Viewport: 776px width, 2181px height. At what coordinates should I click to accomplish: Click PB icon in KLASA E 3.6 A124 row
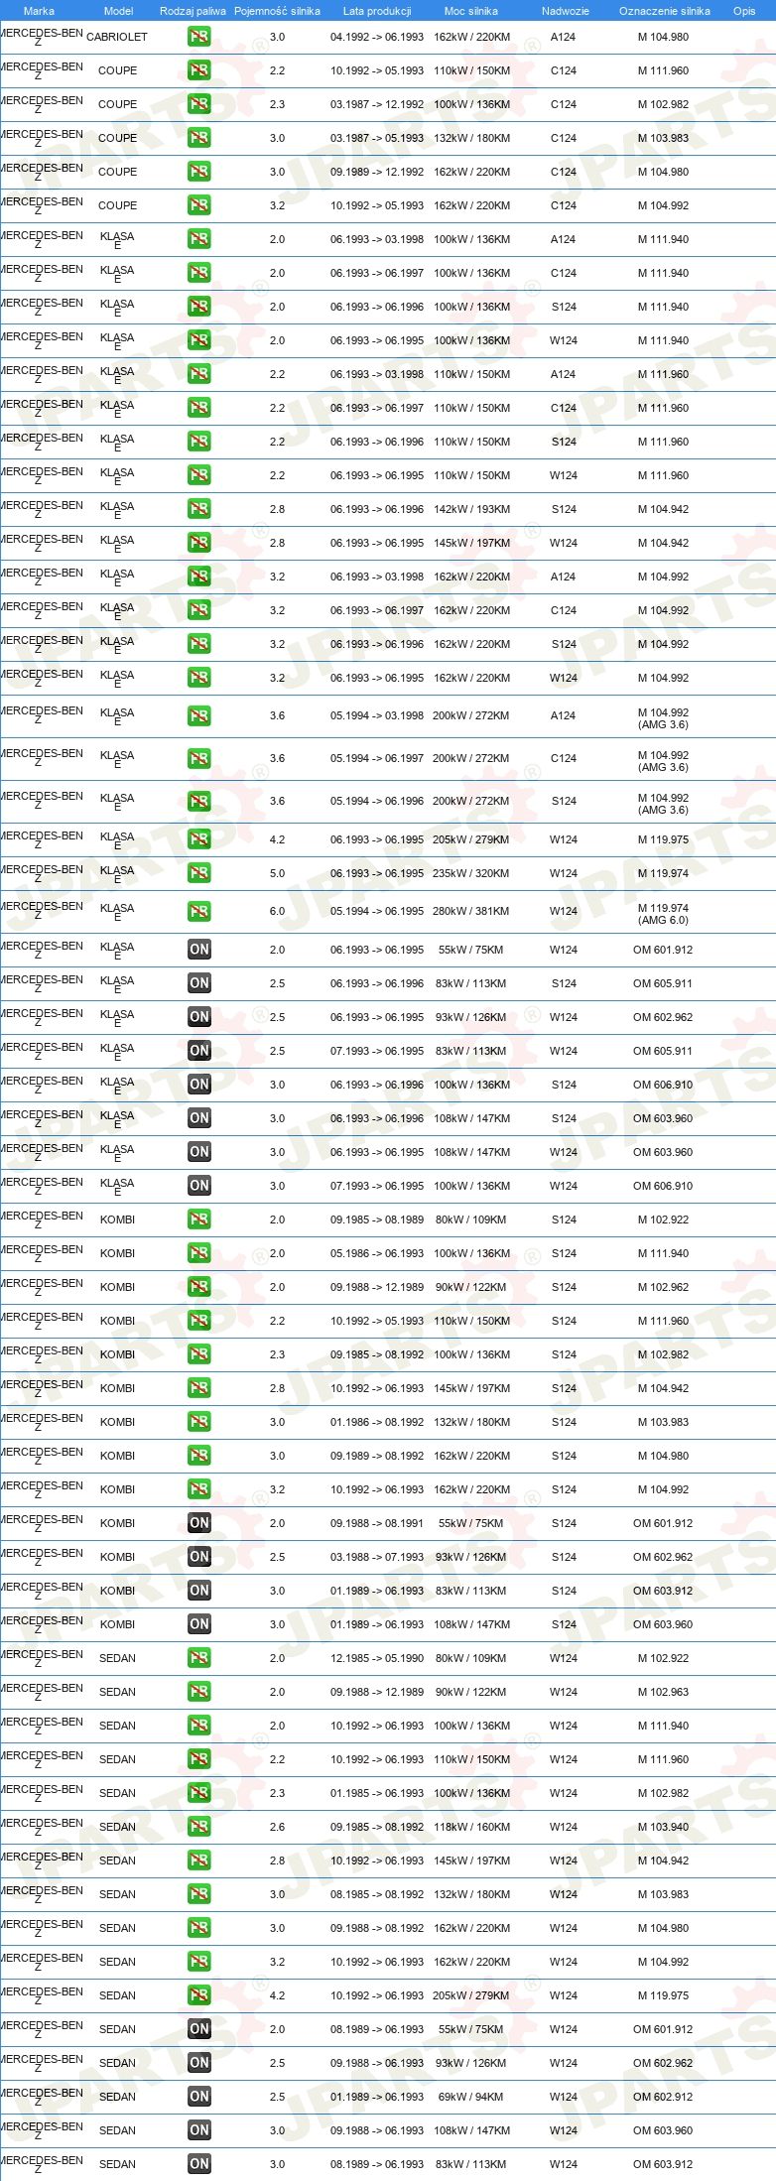(x=198, y=715)
